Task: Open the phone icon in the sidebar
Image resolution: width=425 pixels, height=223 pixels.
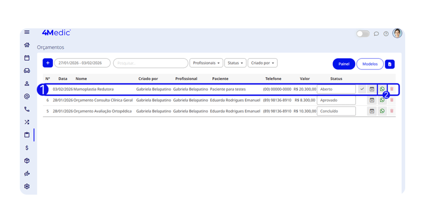Action: tap(27, 109)
